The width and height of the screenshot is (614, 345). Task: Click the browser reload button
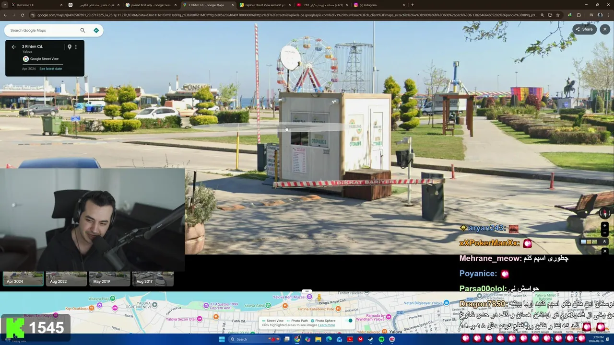click(23, 15)
